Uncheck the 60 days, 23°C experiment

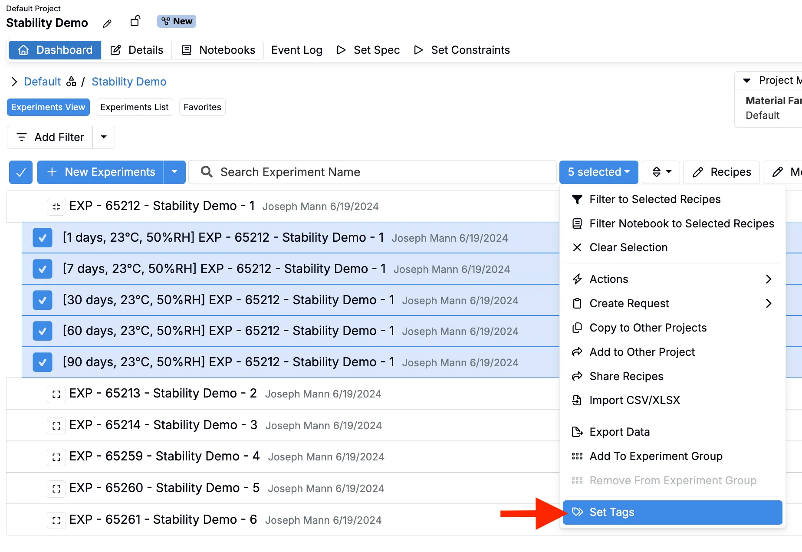(43, 331)
